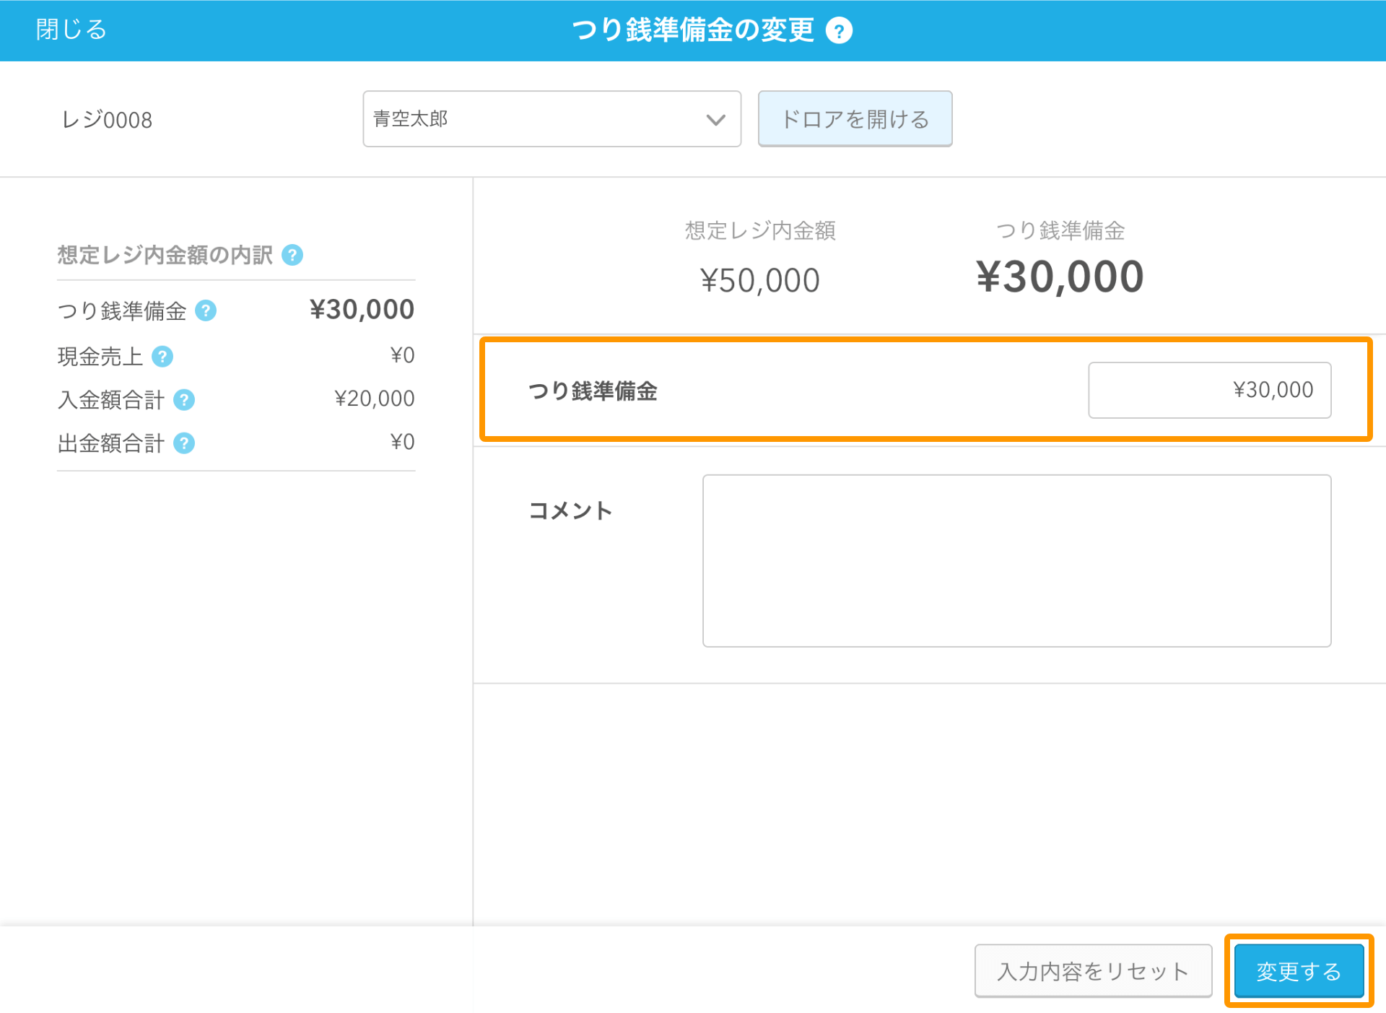This screenshot has width=1386, height=1013.
Task: Select the large ¥30,000 つり銭準備金 value
Action: (x=1060, y=277)
